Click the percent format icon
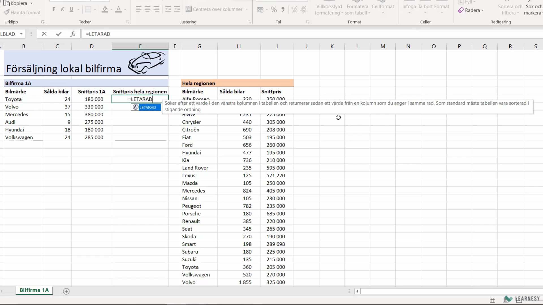 point(273,9)
